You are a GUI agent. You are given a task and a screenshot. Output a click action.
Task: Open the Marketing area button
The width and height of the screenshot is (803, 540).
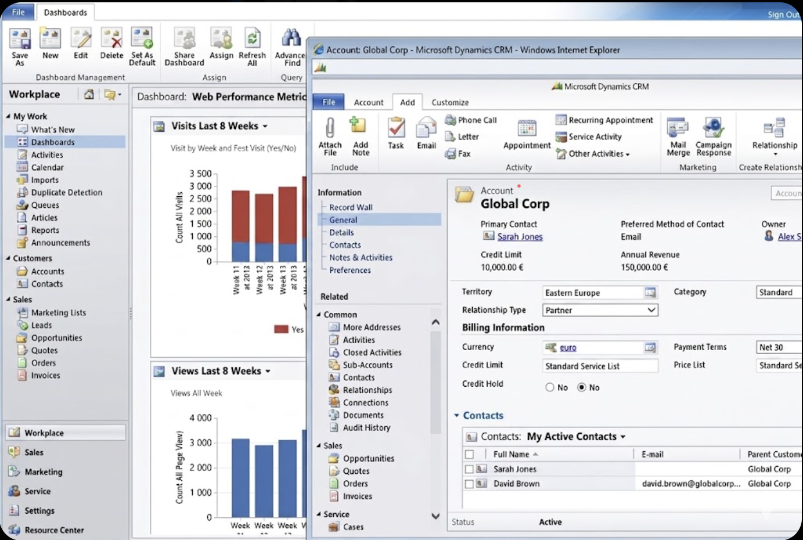point(43,472)
